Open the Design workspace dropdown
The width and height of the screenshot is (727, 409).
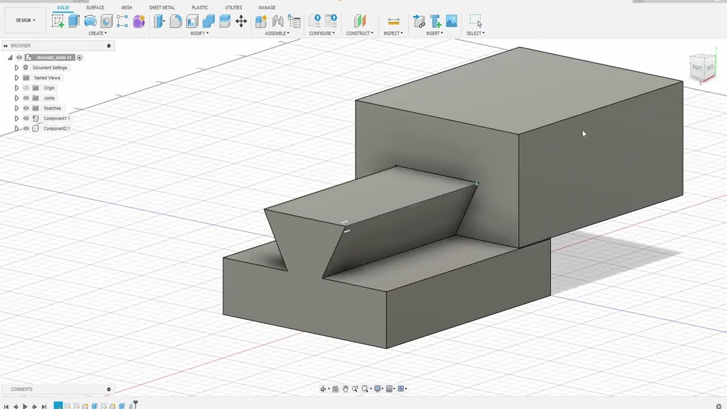click(x=26, y=20)
